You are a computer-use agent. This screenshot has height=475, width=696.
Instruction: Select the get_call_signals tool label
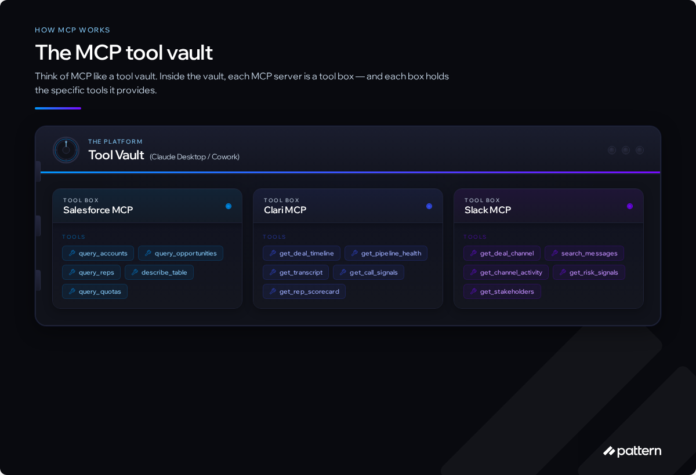374,272
